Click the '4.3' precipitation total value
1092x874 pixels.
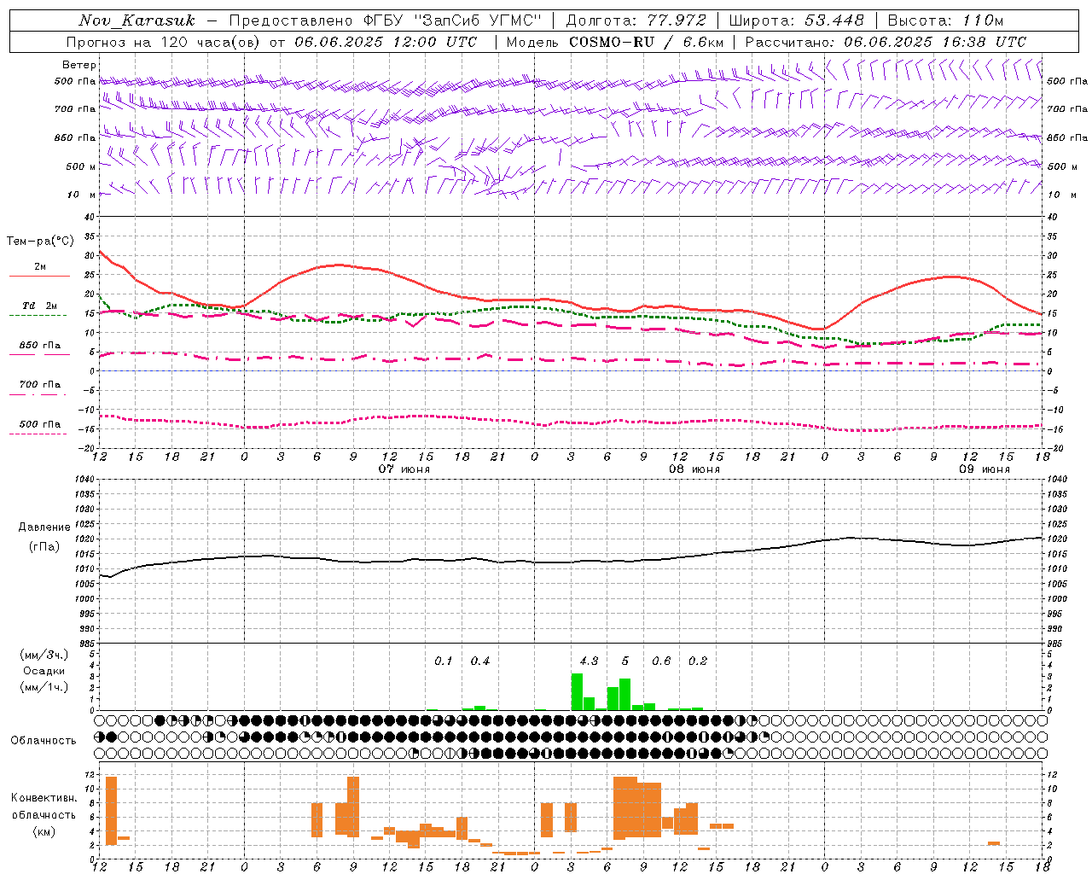pyautogui.click(x=589, y=661)
